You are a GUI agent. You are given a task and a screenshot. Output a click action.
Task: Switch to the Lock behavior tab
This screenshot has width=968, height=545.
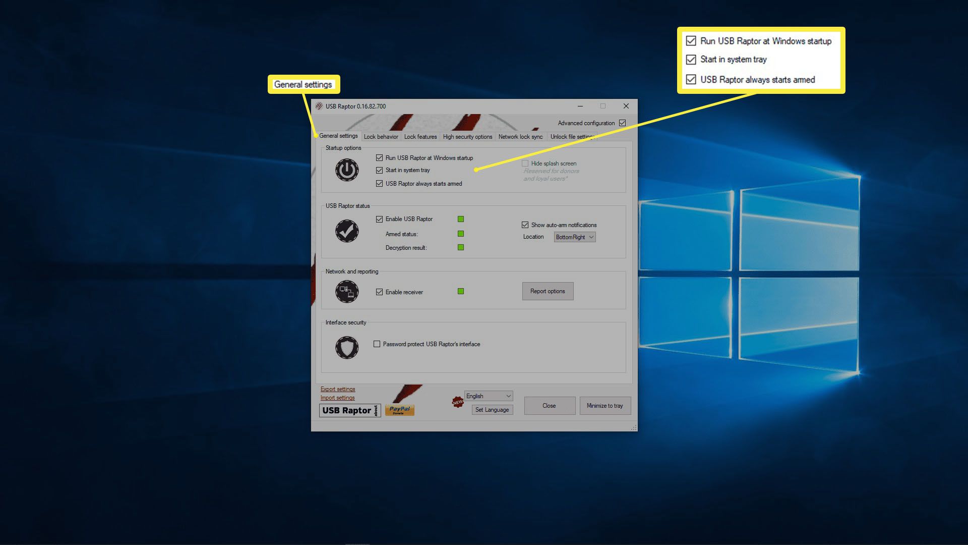pyautogui.click(x=381, y=137)
